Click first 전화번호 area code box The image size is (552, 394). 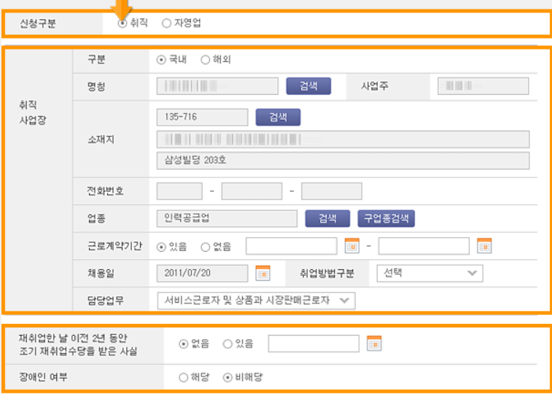click(179, 191)
